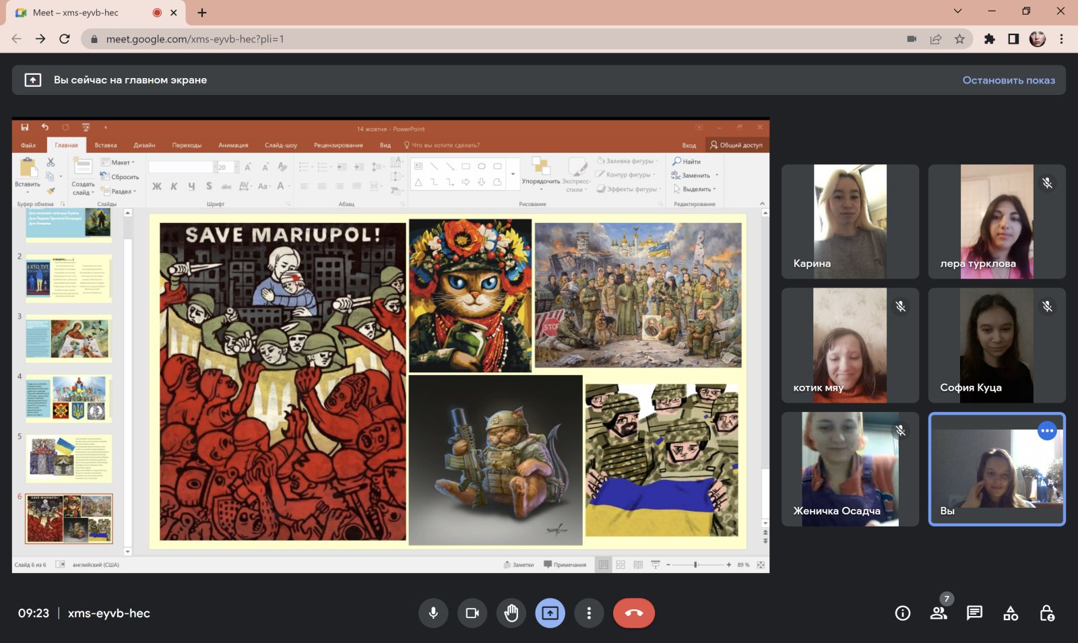Switch to Слайд-шоу ribbon tab
Viewport: 1078px width, 643px height.
click(281, 145)
